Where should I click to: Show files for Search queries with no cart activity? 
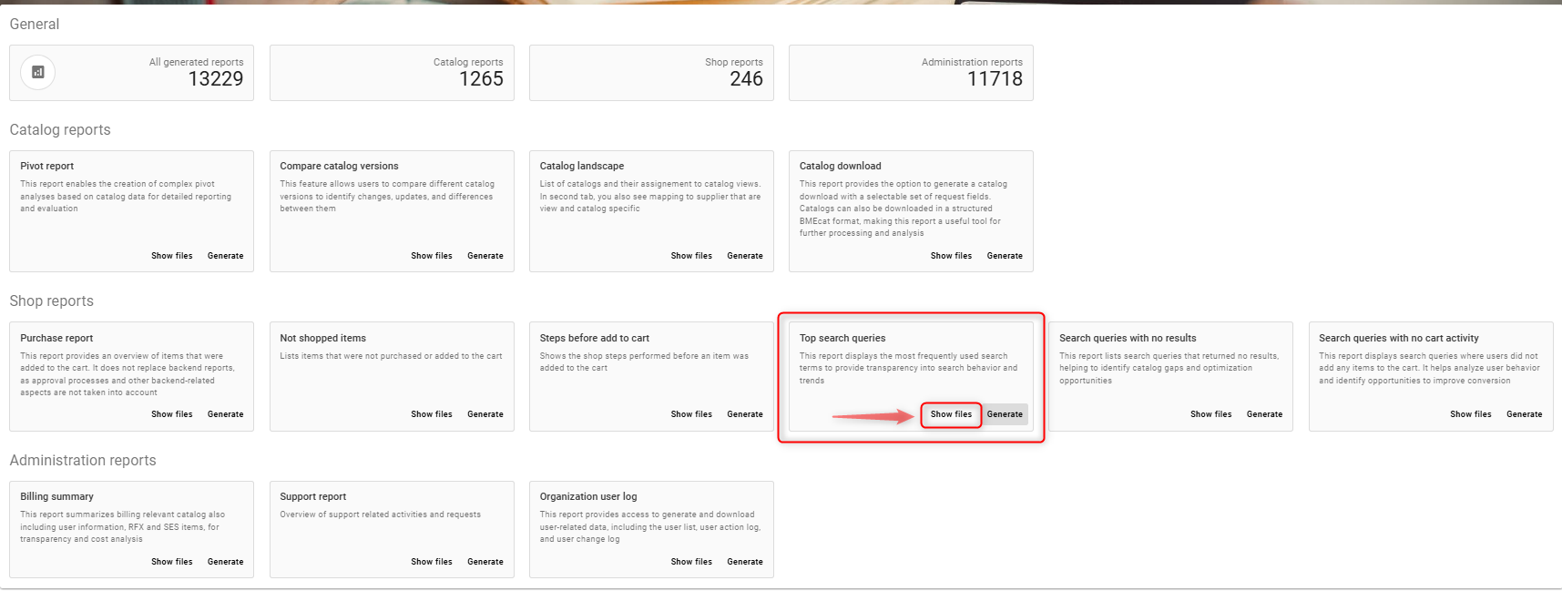coord(1470,414)
